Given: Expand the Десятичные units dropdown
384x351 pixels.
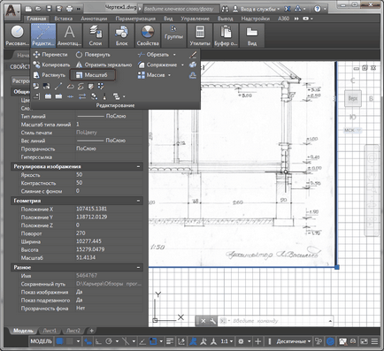Looking at the screenshot, I should click(x=293, y=341).
